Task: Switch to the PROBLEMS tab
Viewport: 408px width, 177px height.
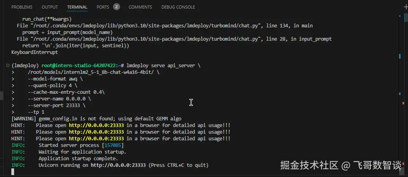Action: point(22,7)
